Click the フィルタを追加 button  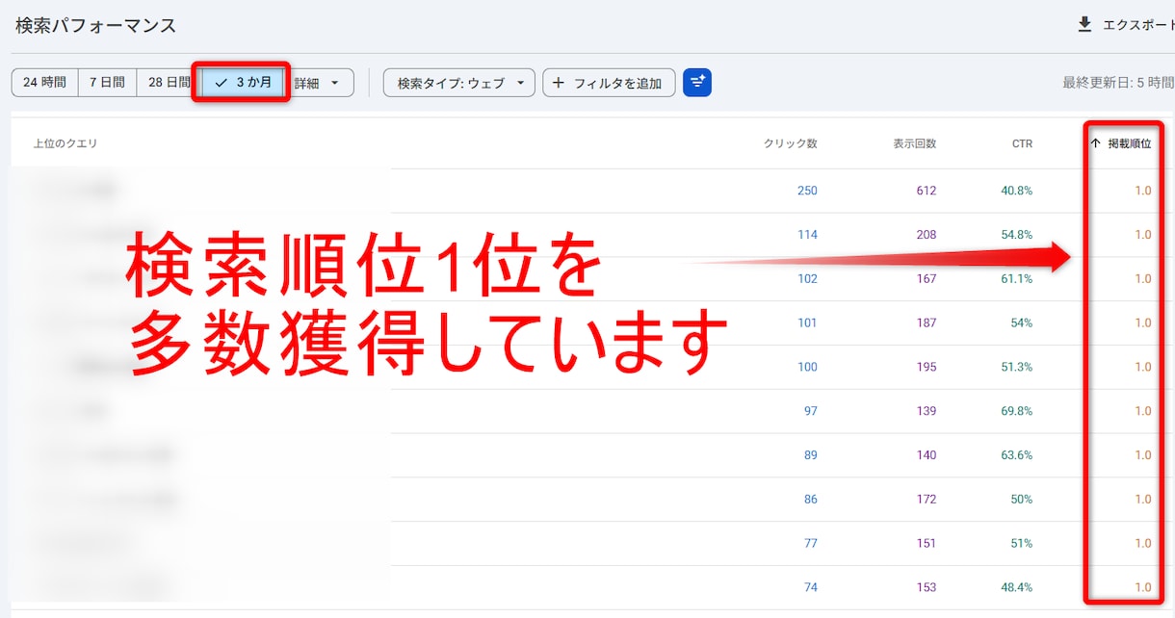pos(609,83)
